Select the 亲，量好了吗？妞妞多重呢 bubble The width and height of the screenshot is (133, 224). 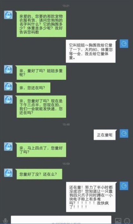pyautogui.click(x=41, y=73)
